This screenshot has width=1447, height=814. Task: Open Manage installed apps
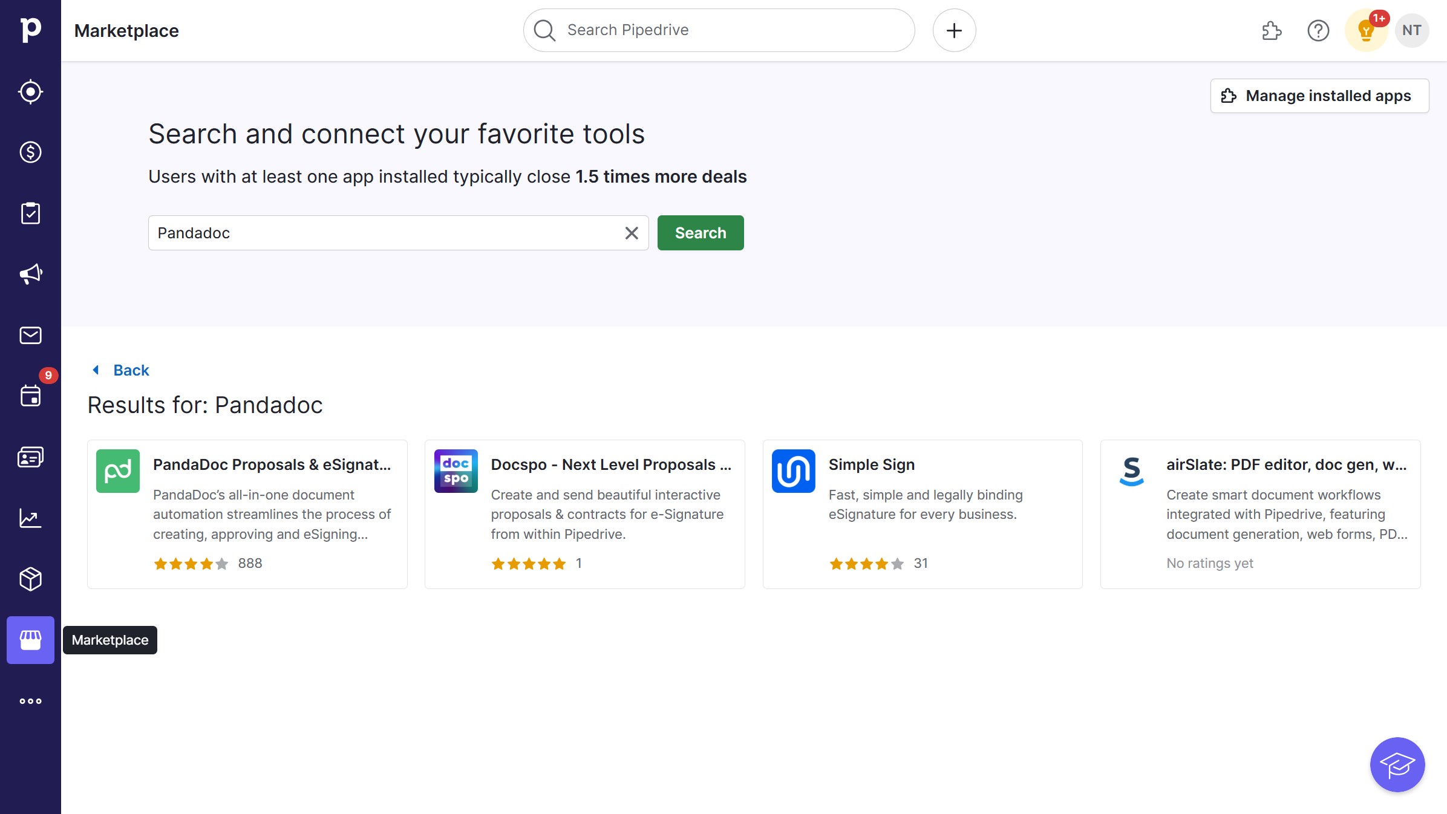click(x=1319, y=96)
